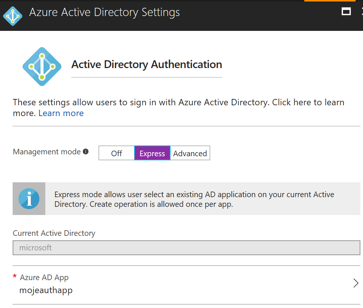Click the Management mode label
Viewport: 363px width, 308px height.
pos(47,151)
